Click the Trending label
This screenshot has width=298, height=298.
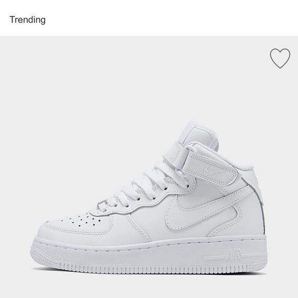[x=28, y=20]
